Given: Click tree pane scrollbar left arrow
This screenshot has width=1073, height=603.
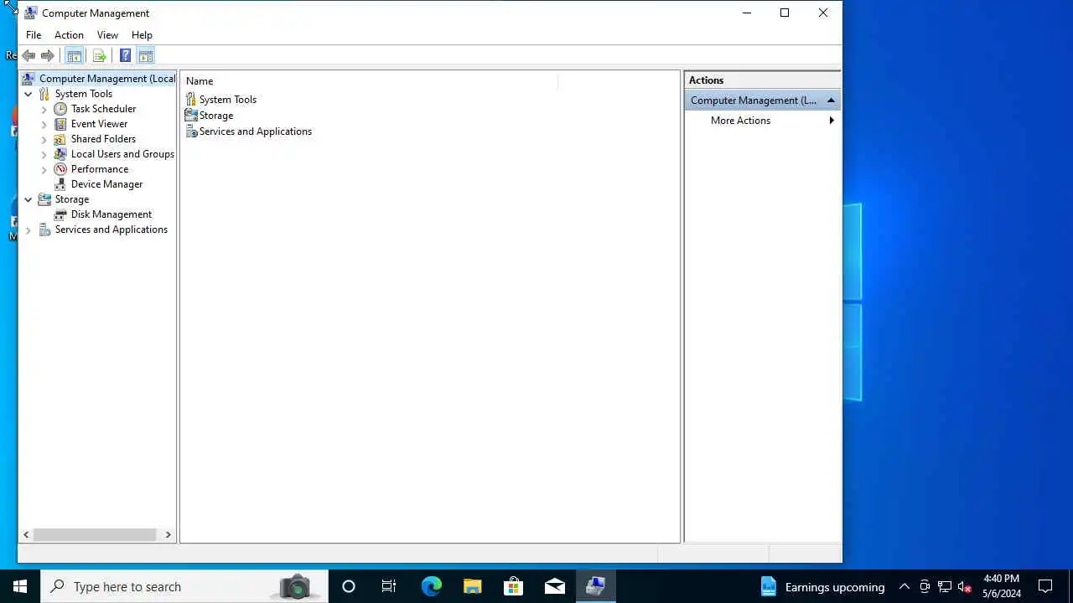Looking at the screenshot, I should (26, 534).
